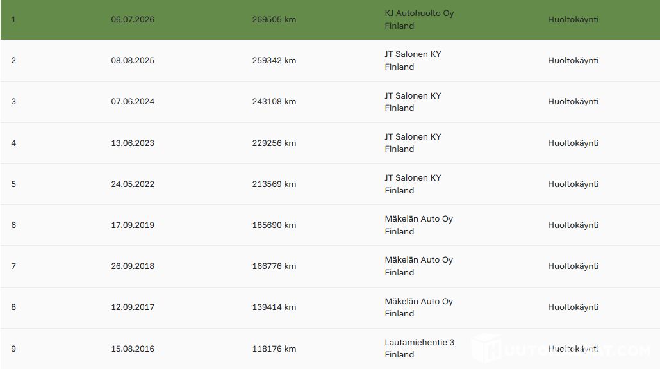Click Huoltokäynti in row 5
Image resolution: width=660 pixels, height=369 pixels.
click(573, 184)
